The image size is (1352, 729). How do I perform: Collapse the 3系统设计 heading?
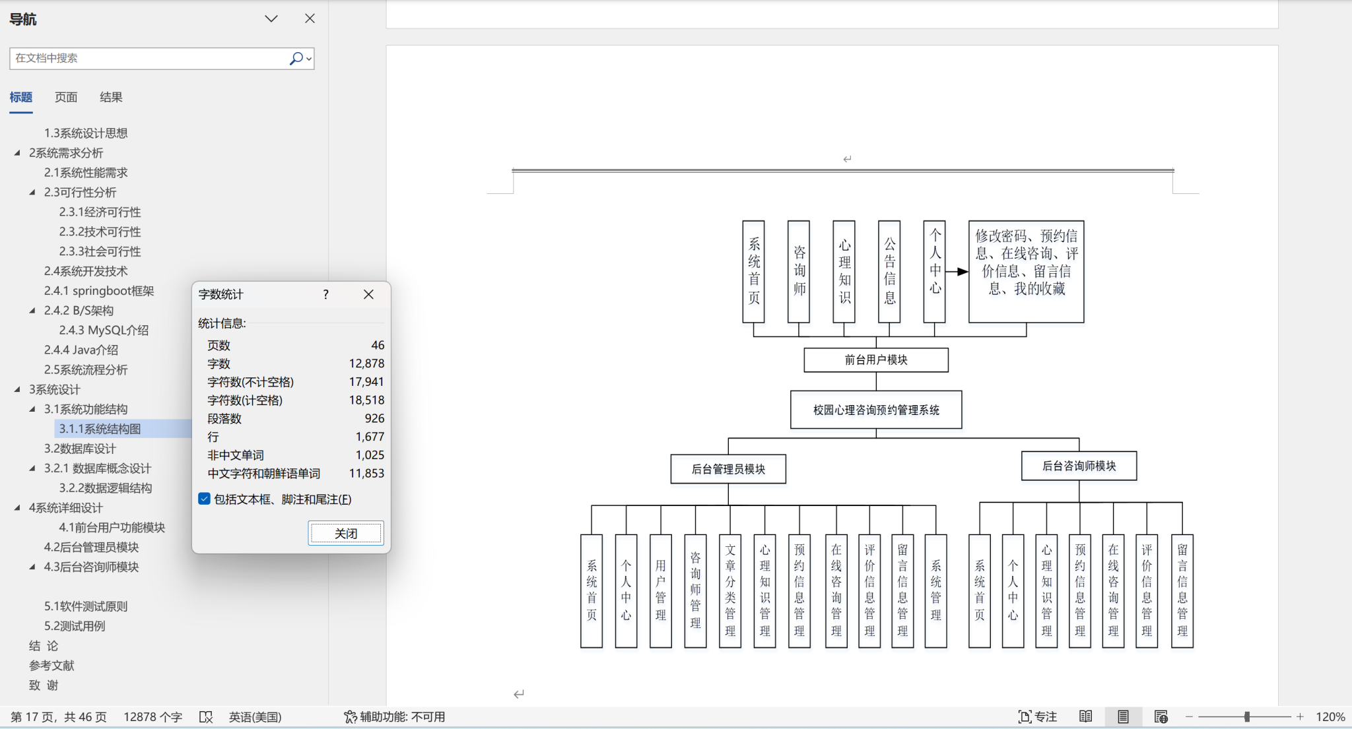coord(17,389)
